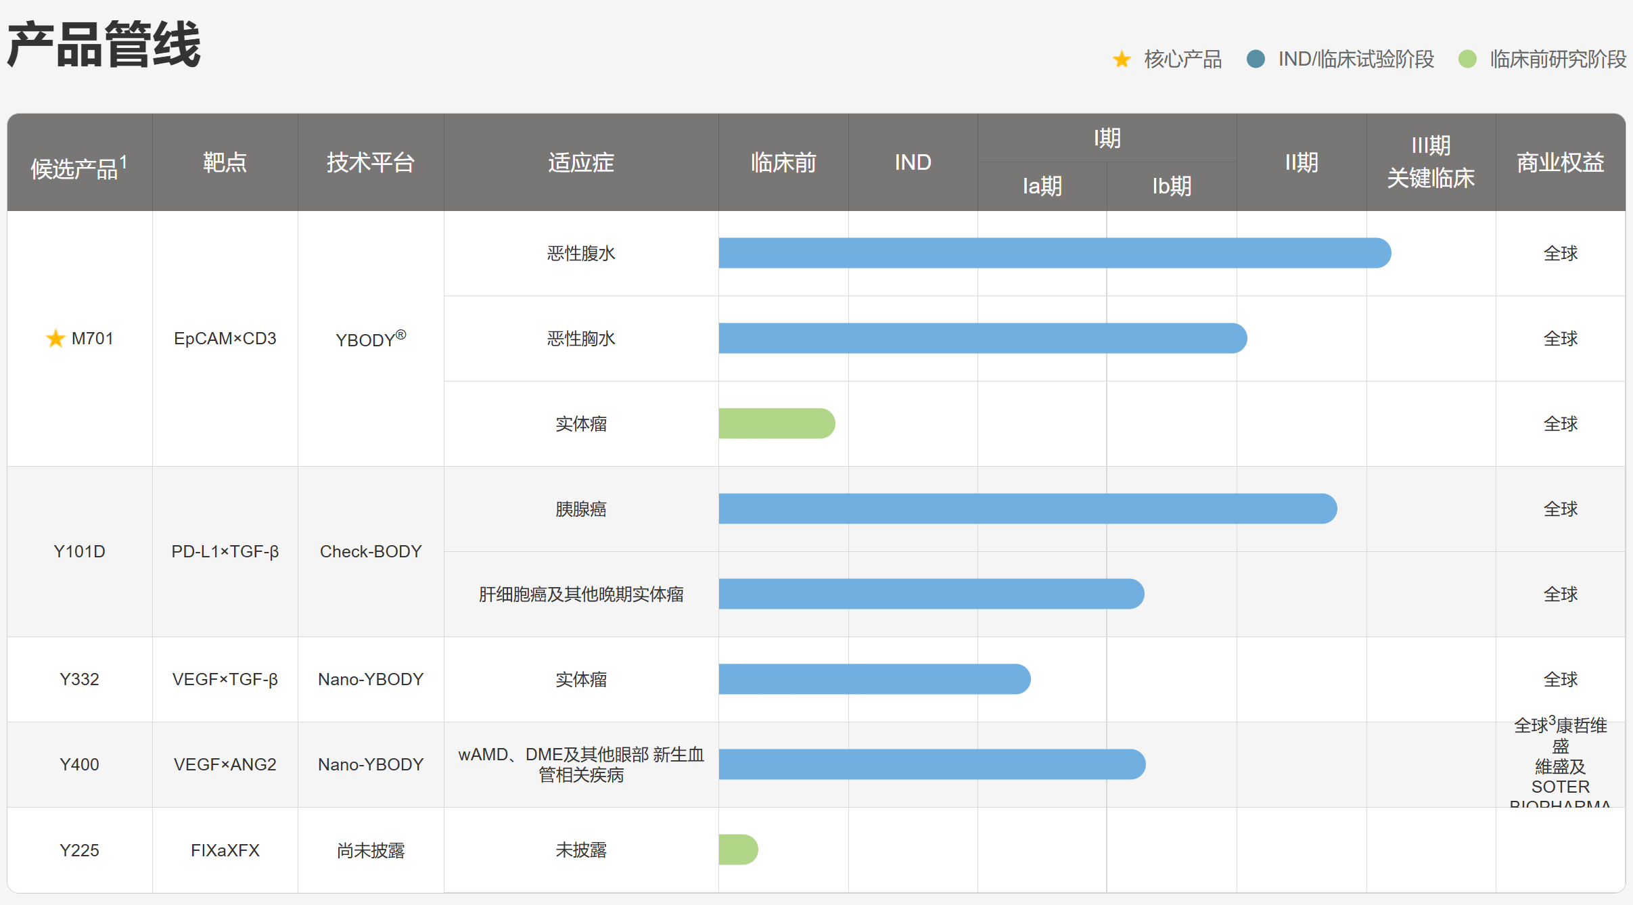The height and width of the screenshot is (905, 1633).
Task: Click 全球 in the 胰腺癌 row
Action: click(x=1561, y=509)
